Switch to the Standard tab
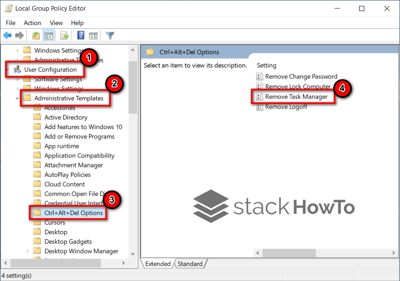The height and width of the screenshot is (281, 400). pyautogui.click(x=190, y=264)
